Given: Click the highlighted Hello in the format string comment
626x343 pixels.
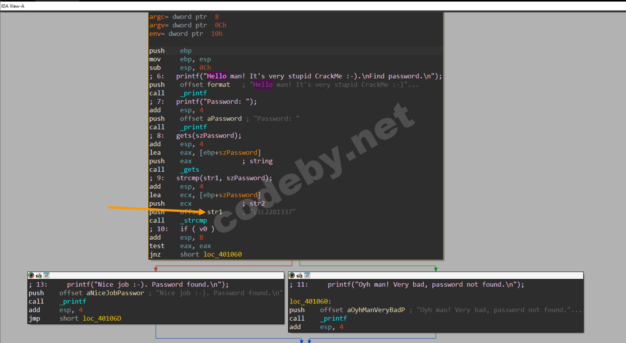Looking at the screenshot, I should (x=263, y=85).
